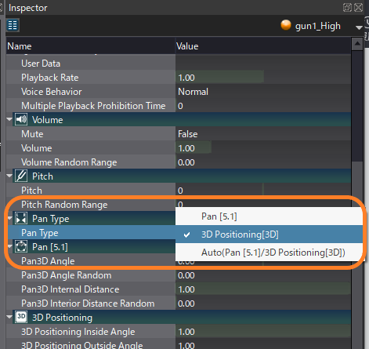Close the Inspector panel
369x349 pixels.
[x=359, y=8]
